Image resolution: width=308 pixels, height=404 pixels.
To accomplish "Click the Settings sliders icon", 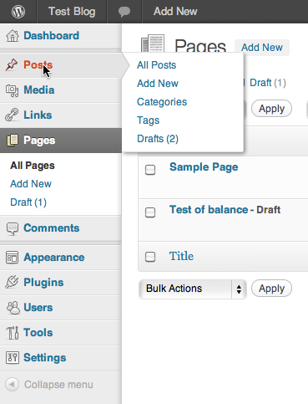I will click(13, 357).
